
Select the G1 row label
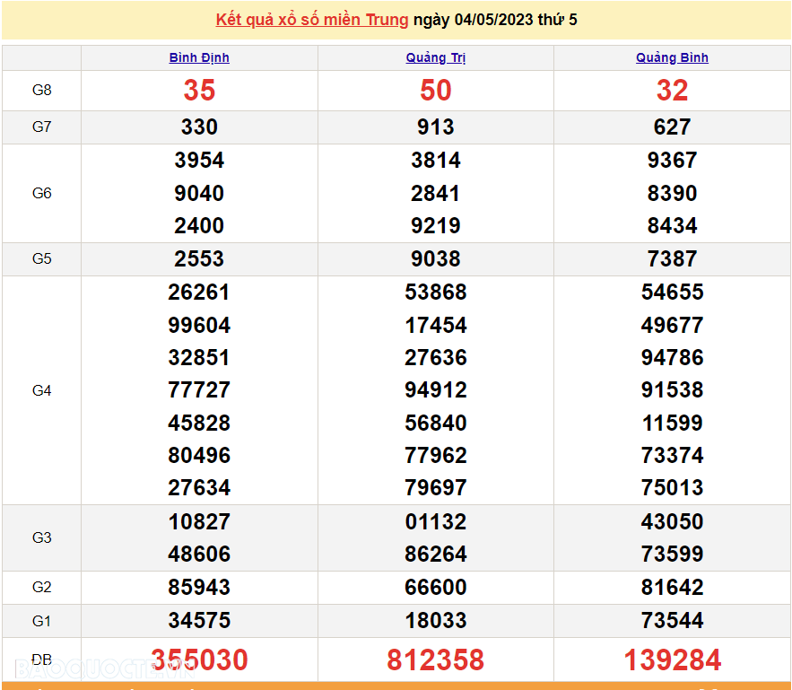tap(41, 620)
